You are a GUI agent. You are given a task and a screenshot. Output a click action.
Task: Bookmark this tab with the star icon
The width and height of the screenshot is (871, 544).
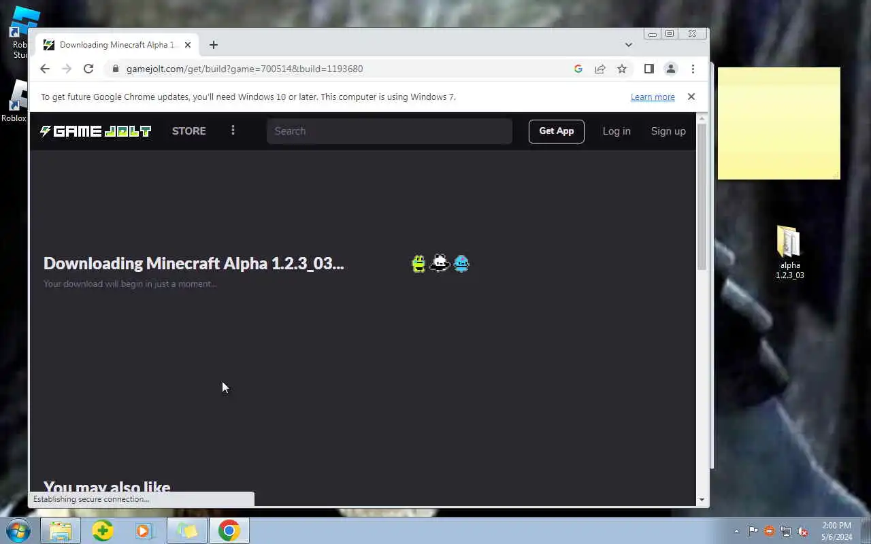[622, 69]
